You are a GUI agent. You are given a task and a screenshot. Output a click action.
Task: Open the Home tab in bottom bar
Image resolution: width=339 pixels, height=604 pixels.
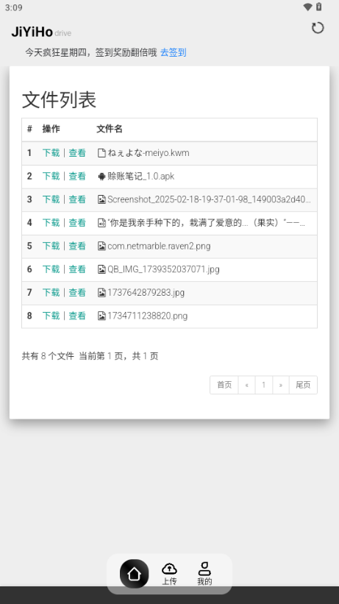134,574
